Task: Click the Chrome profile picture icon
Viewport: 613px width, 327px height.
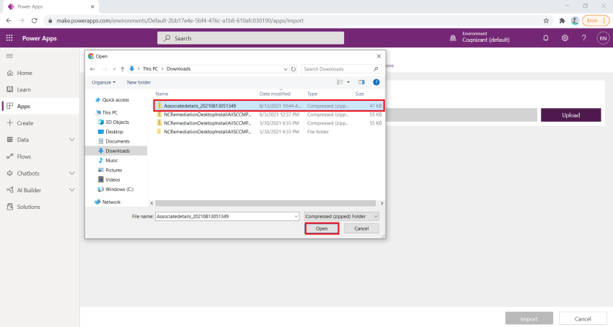Action: (x=575, y=21)
